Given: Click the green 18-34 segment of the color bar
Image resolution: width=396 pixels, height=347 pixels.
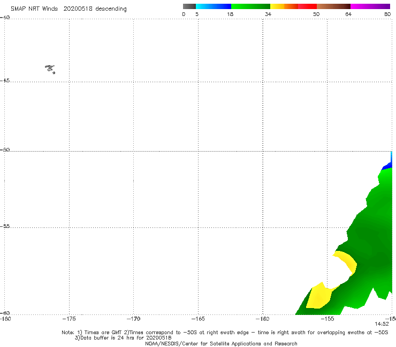Looking at the screenshot, I should (250, 6).
